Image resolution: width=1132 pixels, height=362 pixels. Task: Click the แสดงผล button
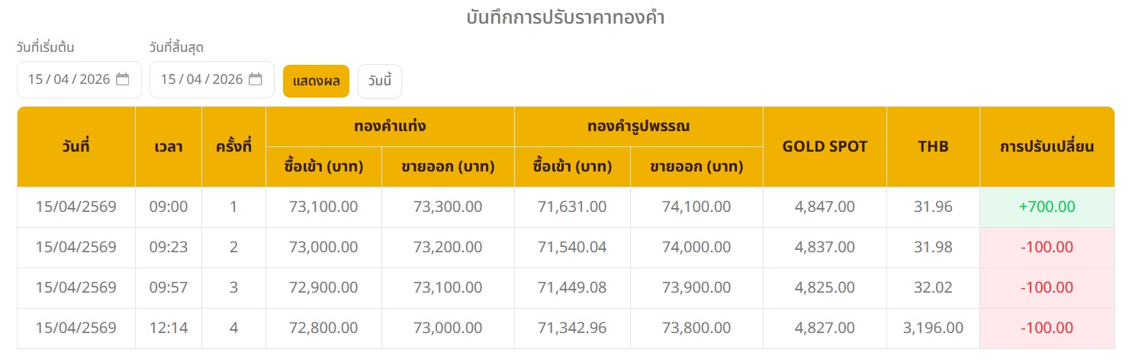pyautogui.click(x=316, y=81)
